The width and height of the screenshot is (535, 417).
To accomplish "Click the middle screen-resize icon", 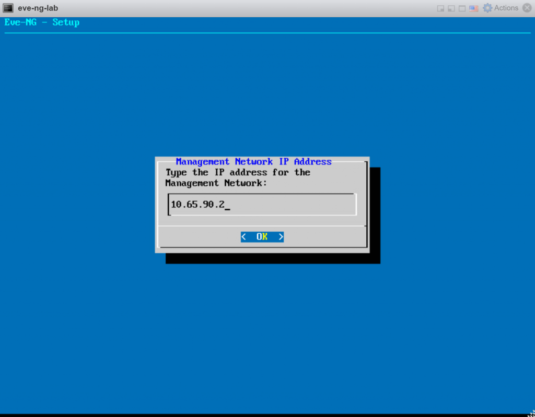I will [450, 8].
